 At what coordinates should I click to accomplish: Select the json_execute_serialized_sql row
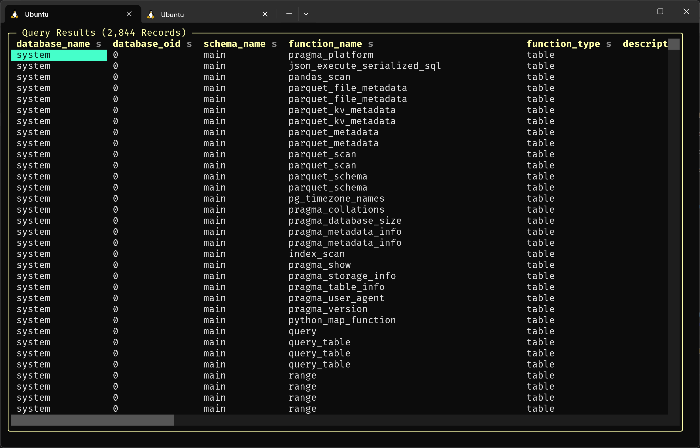[364, 66]
